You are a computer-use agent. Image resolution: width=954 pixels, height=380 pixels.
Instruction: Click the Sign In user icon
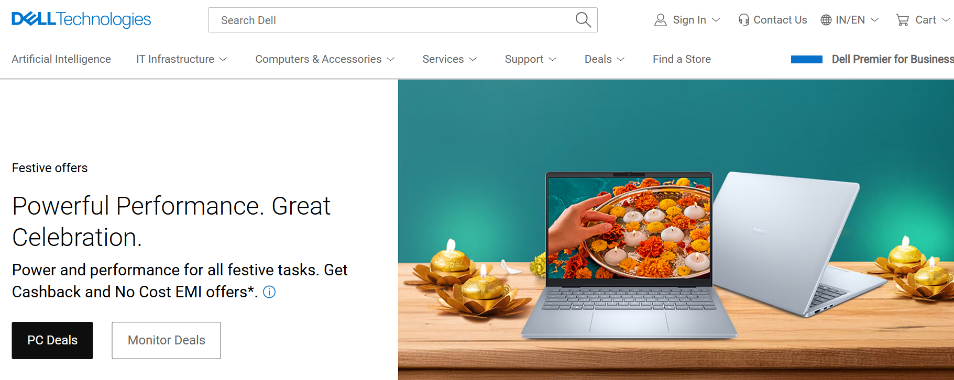pos(661,20)
